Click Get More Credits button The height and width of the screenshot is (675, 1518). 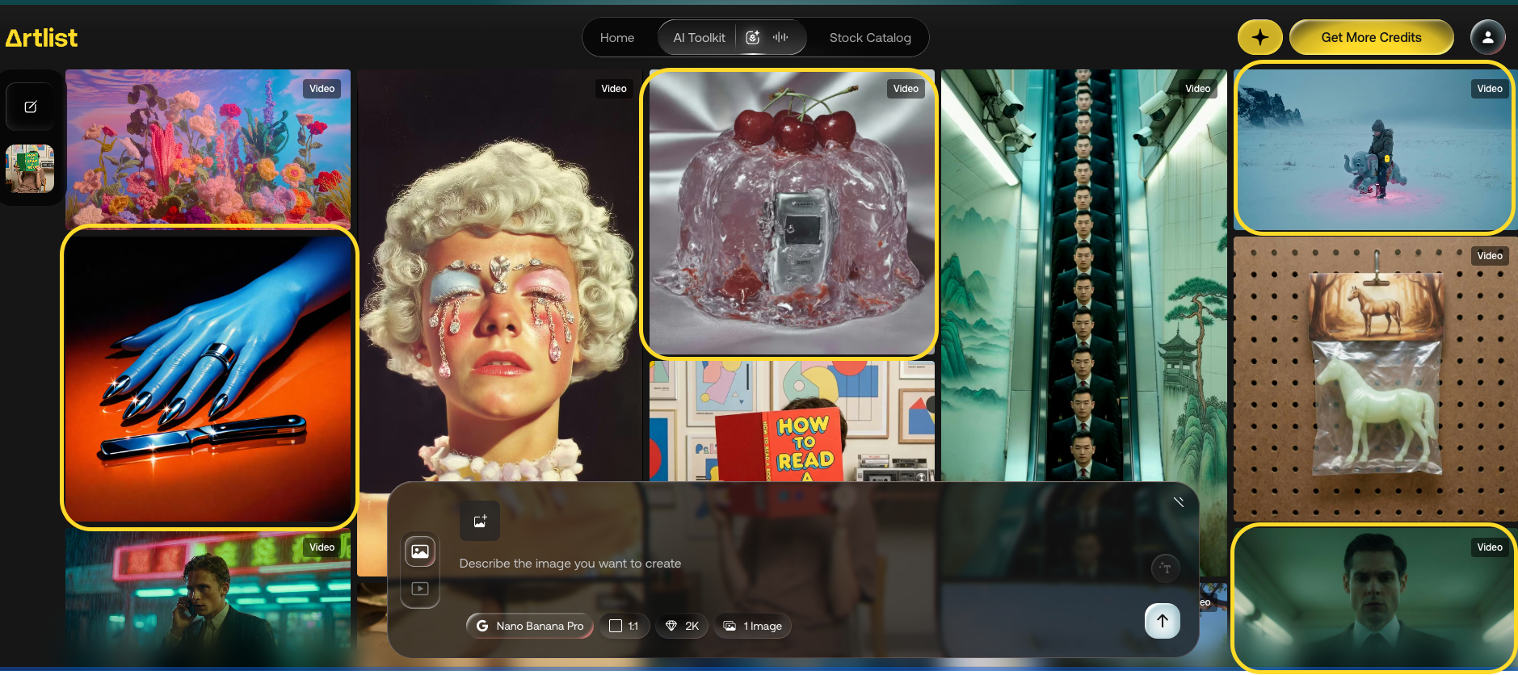coord(1371,37)
